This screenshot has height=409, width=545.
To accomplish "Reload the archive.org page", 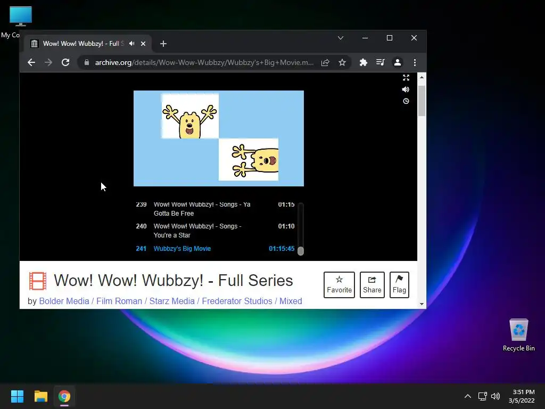I will tap(65, 63).
